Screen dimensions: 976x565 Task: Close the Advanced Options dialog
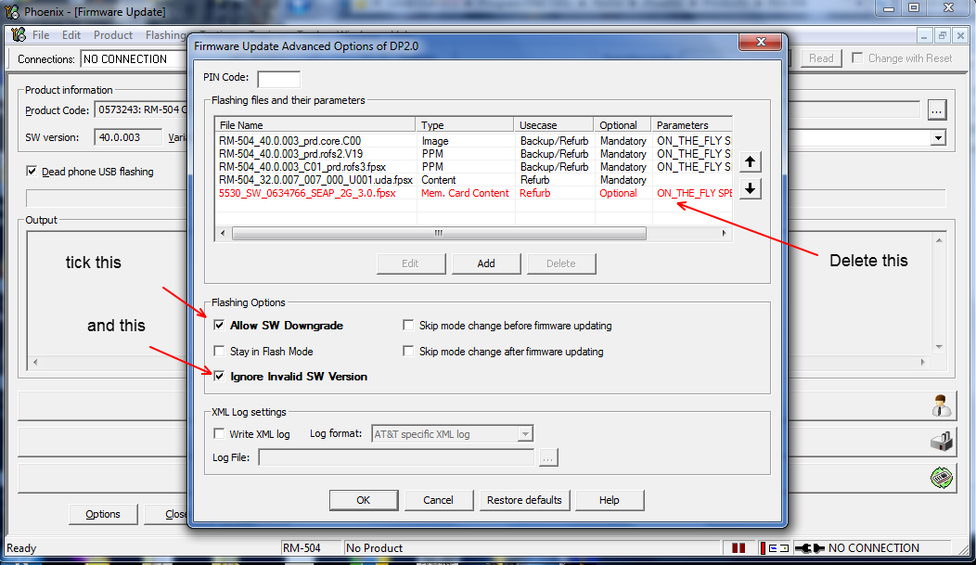click(x=760, y=42)
